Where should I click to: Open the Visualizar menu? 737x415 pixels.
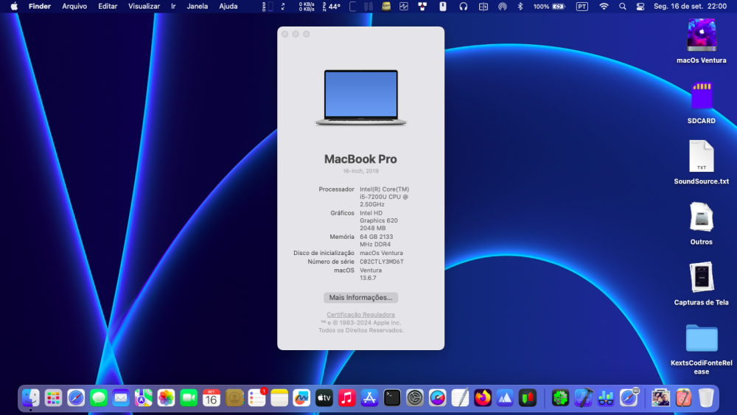point(144,7)
